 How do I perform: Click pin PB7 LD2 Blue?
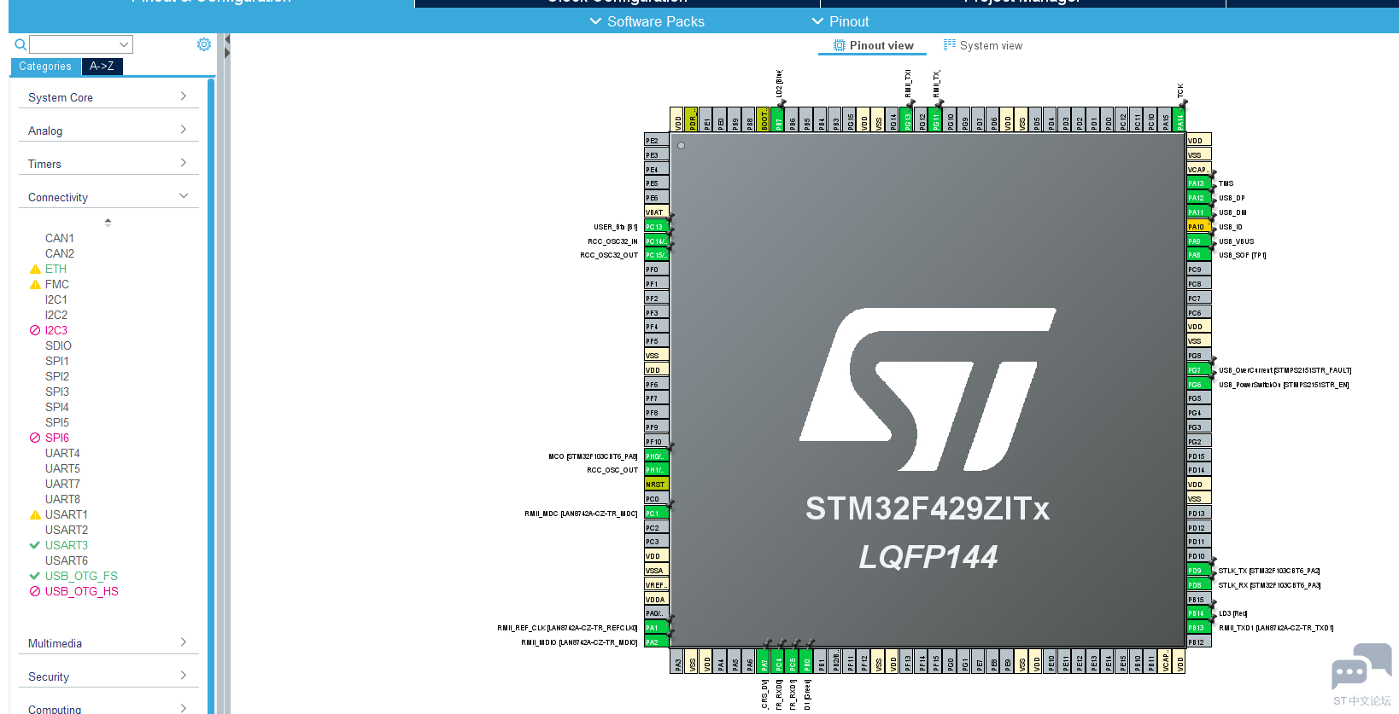coord(778,119)
